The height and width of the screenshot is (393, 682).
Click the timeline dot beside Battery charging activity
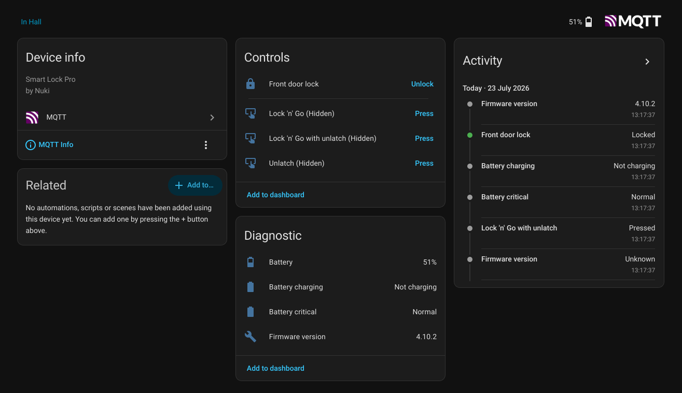click(x=470, y=166)
